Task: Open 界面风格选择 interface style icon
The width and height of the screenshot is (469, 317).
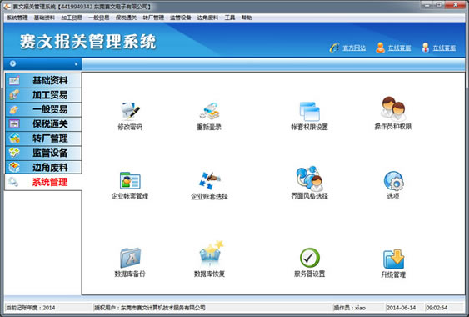Action: click(309, 179)
